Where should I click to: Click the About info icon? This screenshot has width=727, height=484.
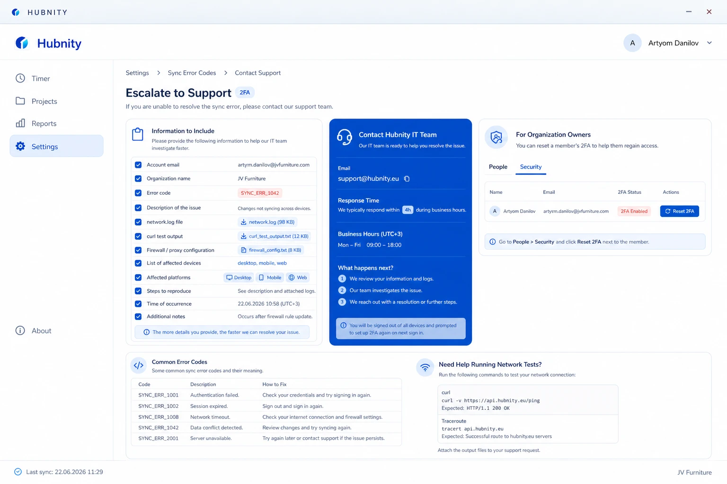[x=20, y=330]
